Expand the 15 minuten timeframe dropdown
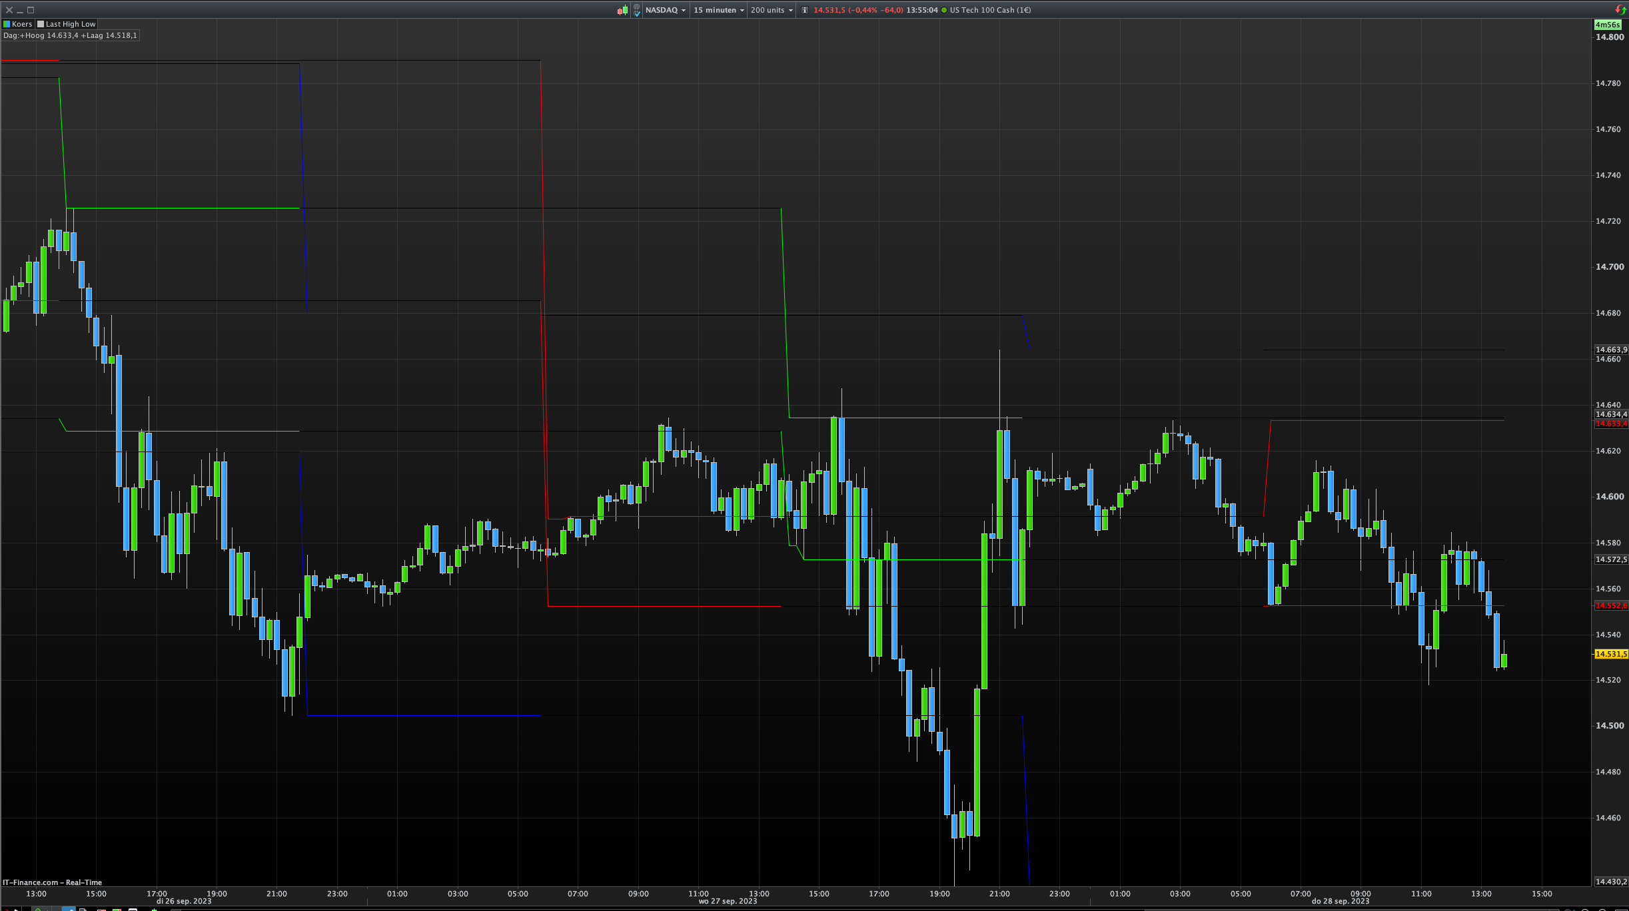The width and height of the screenshot is (1629, 911). pos(718,10)
